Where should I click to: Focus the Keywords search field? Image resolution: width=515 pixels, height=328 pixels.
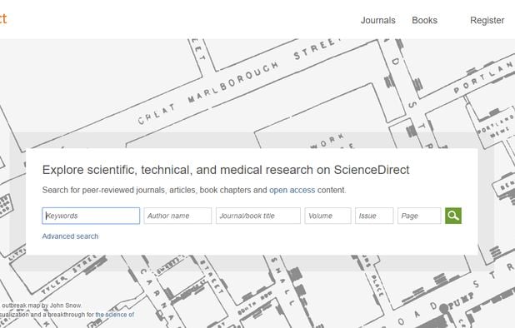coord(91,216)
